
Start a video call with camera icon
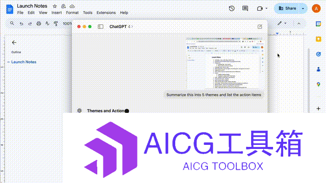click(260, 9)
